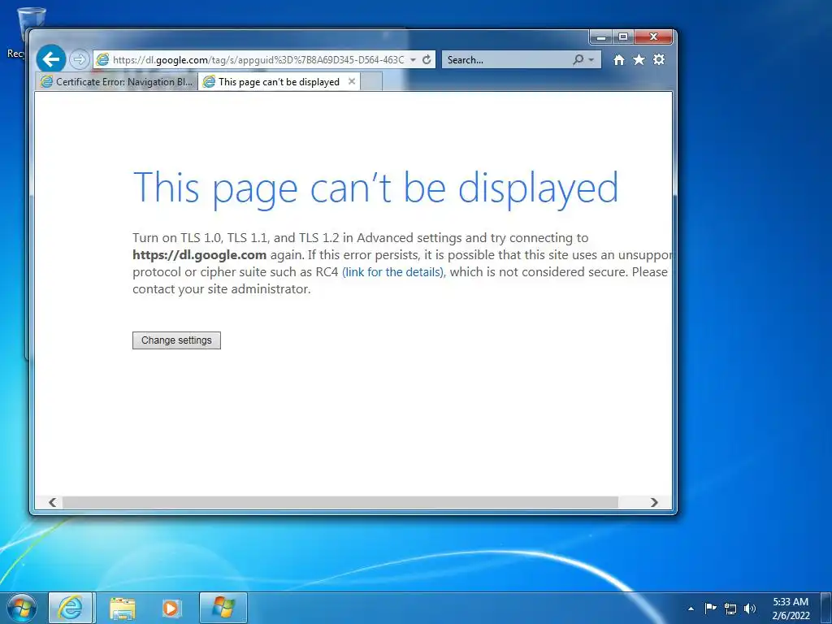This screenshot has height=624, width=832.
Task: Click into the Search... box
Action: tap(507, 59)
